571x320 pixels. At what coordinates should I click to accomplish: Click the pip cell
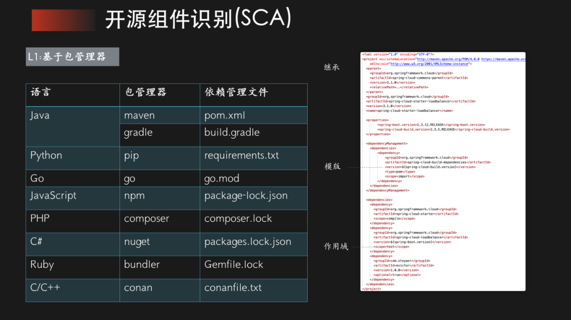160,158
